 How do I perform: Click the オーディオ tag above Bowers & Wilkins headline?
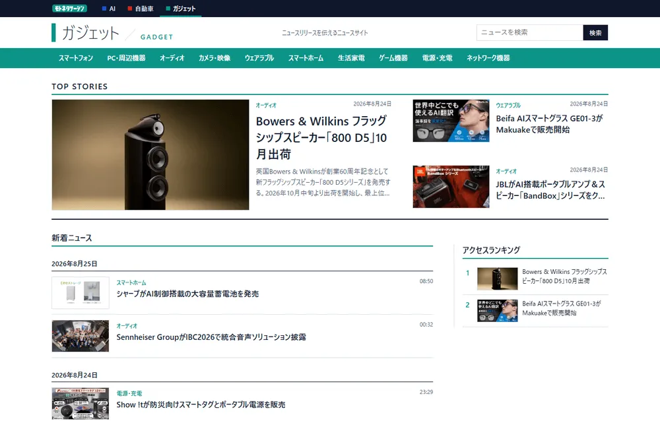click(x=266, y=105)
